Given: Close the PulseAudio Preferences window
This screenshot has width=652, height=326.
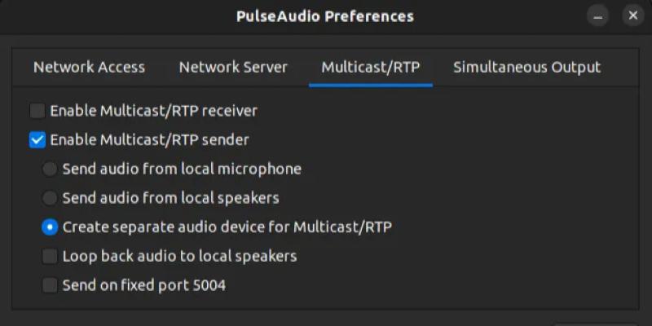Looking at the screenshot, I should tap(633, 15).
